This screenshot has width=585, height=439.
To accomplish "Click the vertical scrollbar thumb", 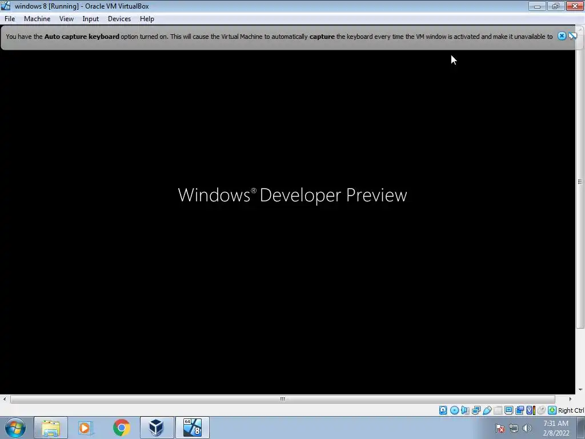I will 580,181.
